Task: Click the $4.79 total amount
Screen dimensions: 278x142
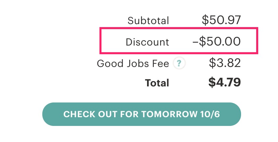Action: pyautogui.click(x=224, y=82)
